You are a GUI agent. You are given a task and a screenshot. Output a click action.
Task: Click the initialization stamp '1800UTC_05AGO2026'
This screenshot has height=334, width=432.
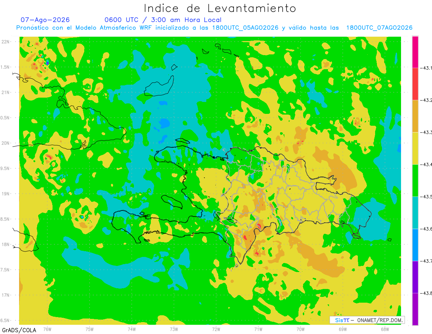(245, 28)
